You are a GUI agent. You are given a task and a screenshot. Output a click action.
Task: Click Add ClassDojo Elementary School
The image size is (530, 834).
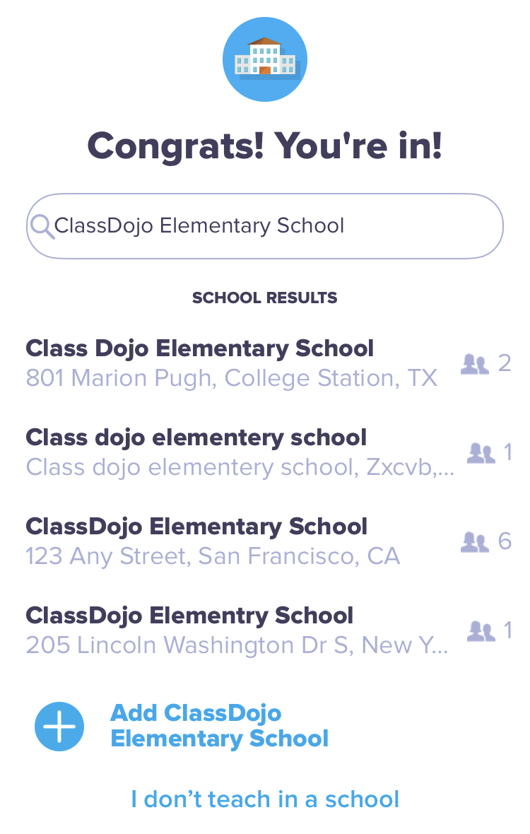click(219, 726)
